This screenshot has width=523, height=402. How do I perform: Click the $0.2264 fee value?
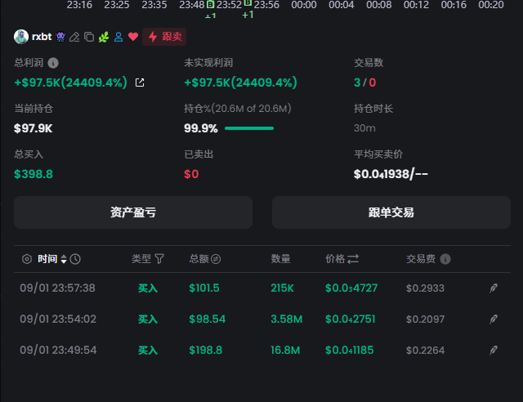click(425, 350)
